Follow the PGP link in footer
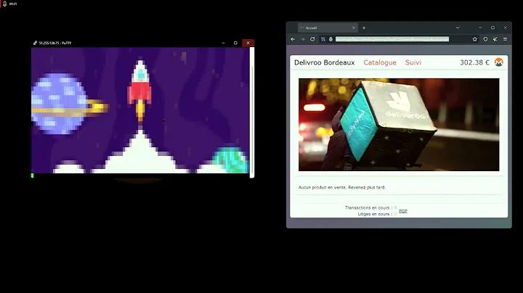 [x=403, y=211]
